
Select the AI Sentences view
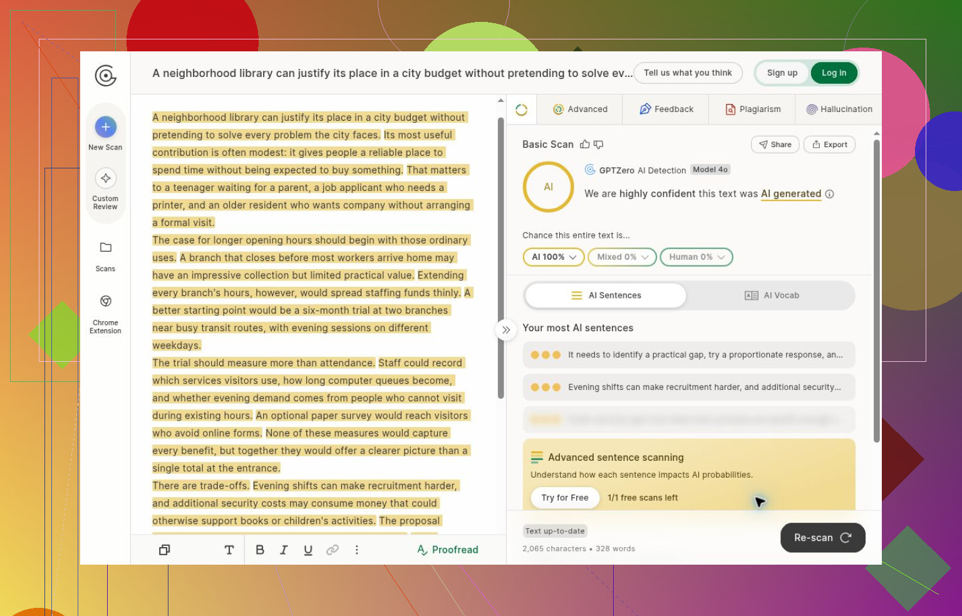pos(606,295)
